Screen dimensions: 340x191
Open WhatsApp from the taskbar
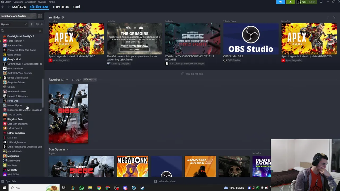click(x=82, y=188)
